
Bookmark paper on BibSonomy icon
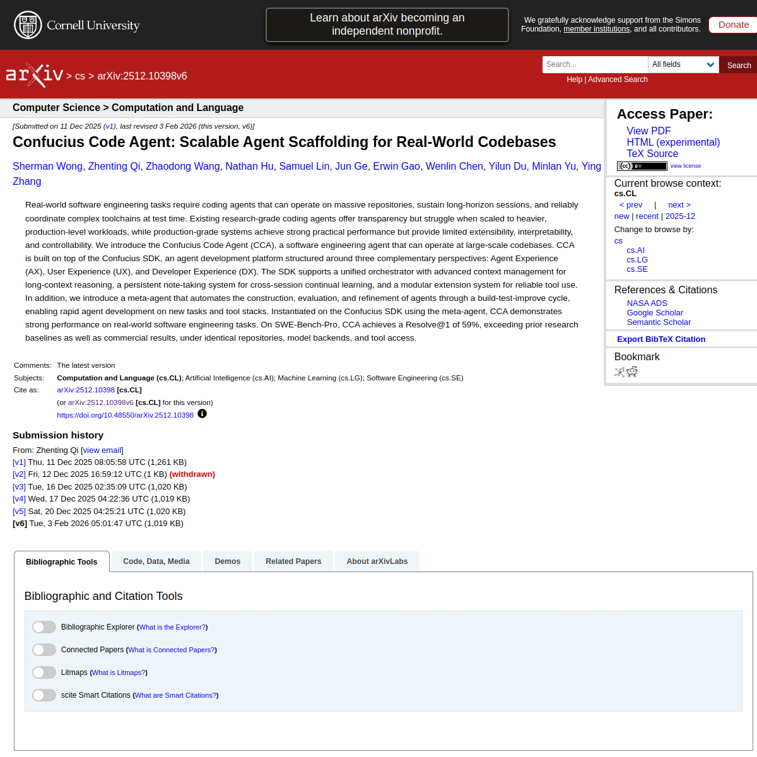tap(619, 372)
